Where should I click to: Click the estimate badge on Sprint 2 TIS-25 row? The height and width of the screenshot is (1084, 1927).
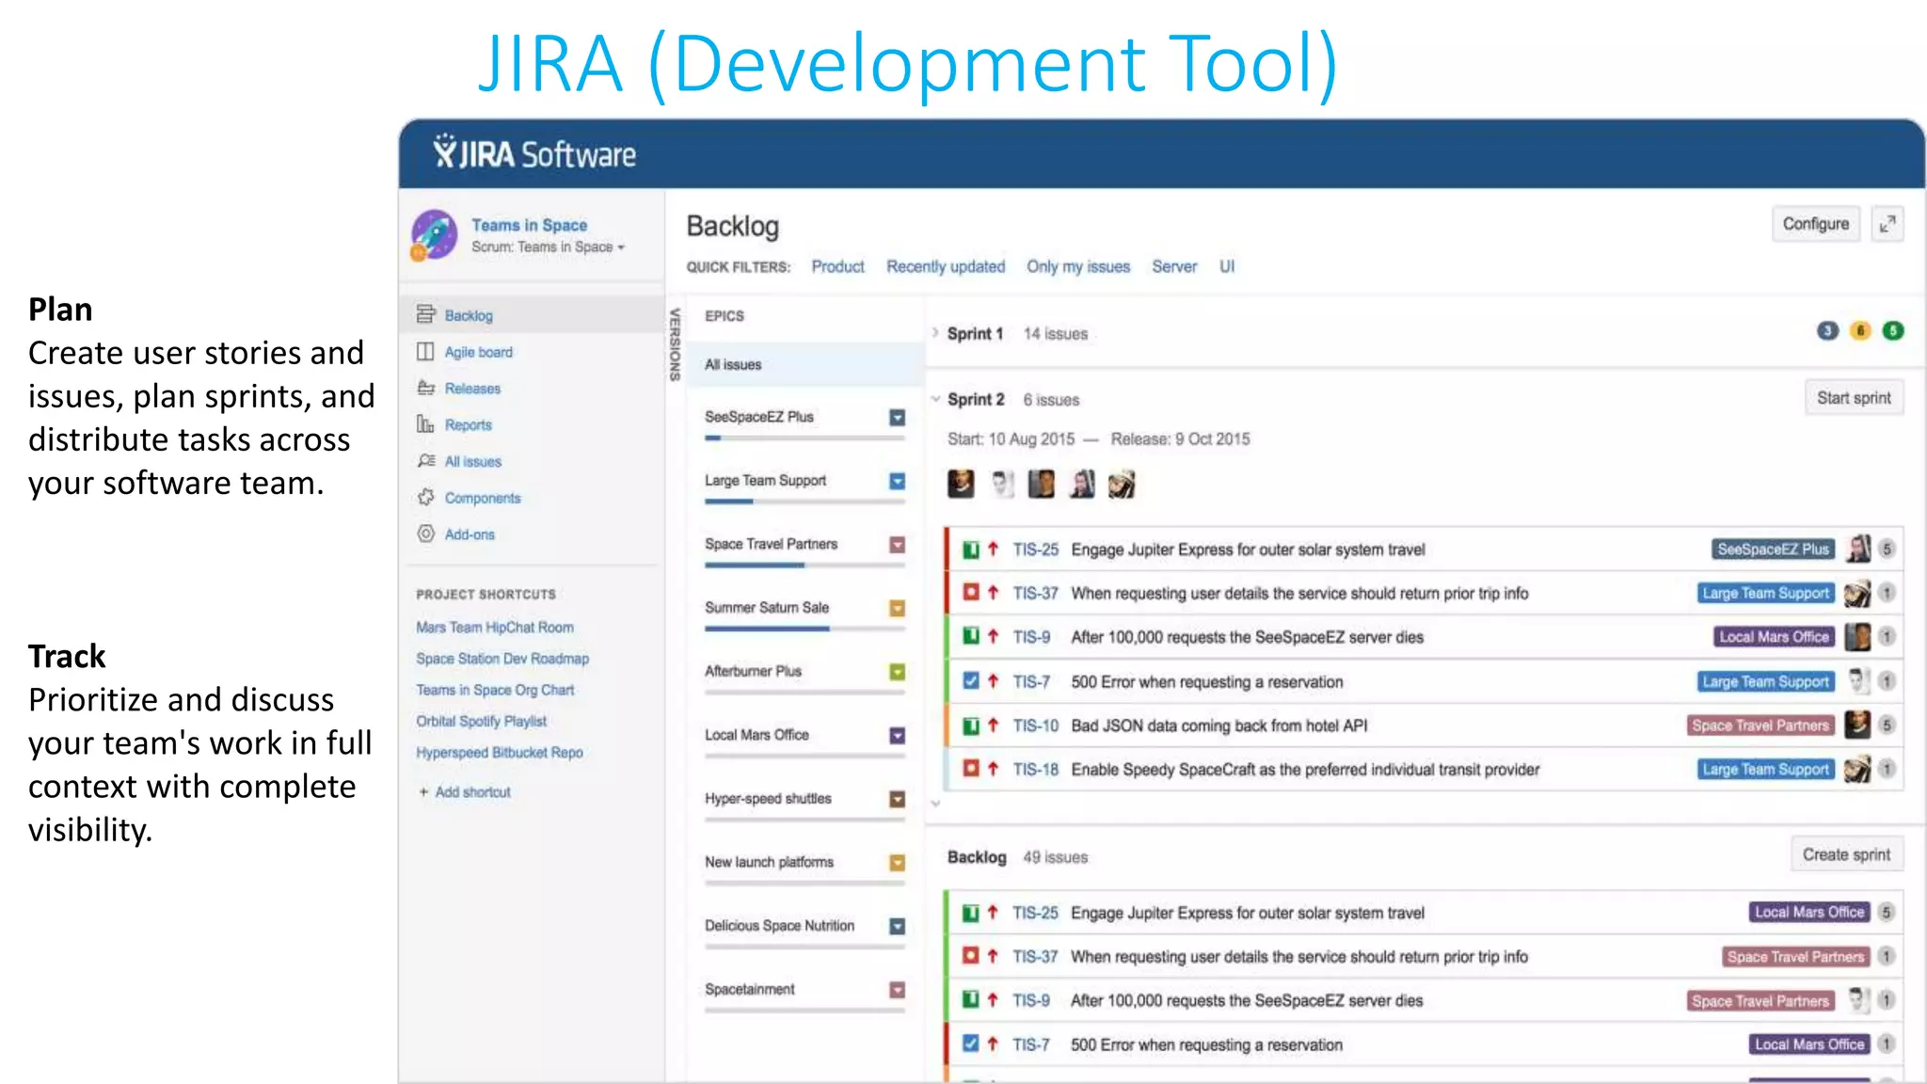point(1887,549)
